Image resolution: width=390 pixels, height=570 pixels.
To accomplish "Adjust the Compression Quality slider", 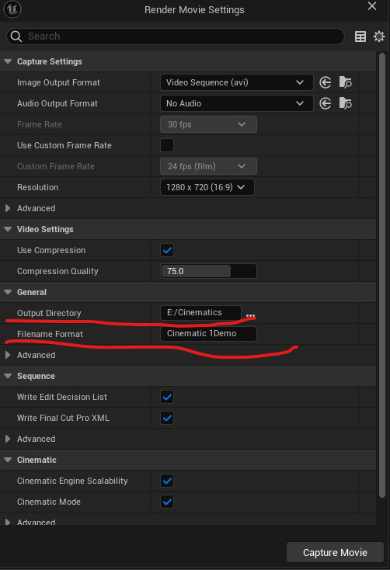I will click(208, 271).
